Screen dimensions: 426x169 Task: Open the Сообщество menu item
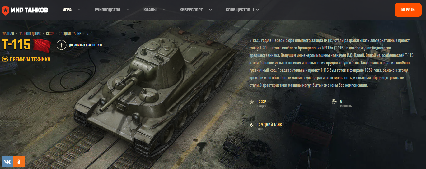pos(238,10)
